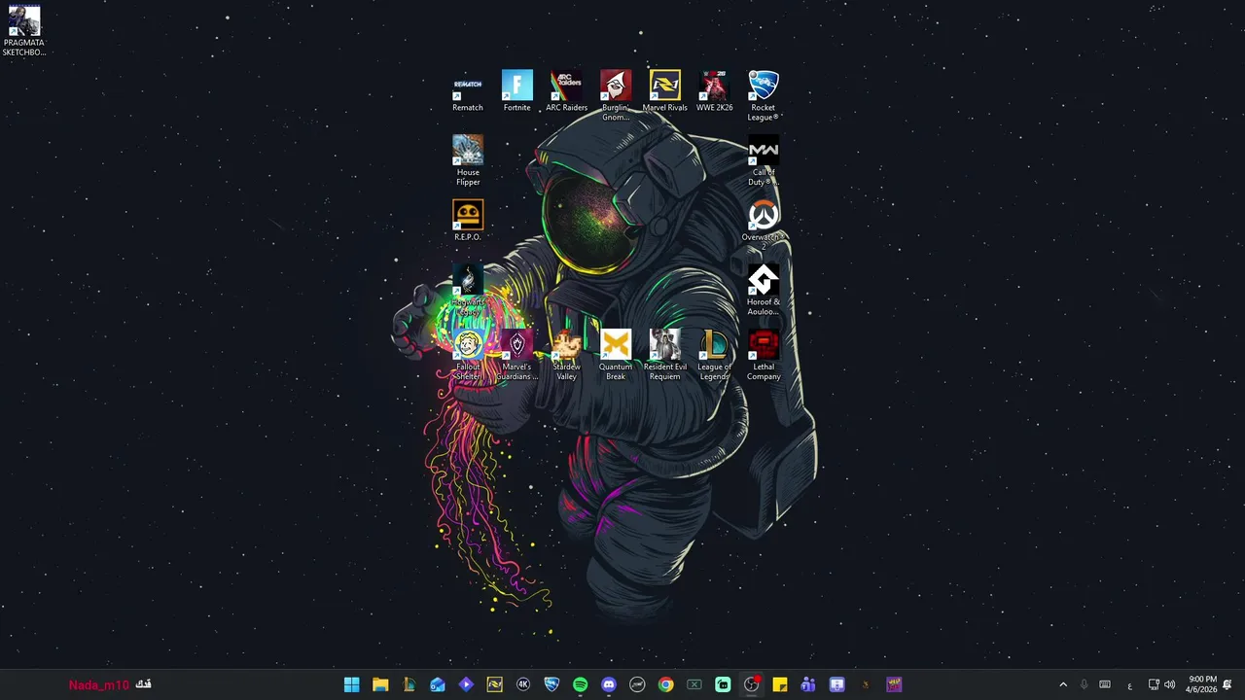Click the WWE 2K26 desktop icon
The width and height of the screenshot is (1245, 700).
pyautogui.click(x=714, y=92)
